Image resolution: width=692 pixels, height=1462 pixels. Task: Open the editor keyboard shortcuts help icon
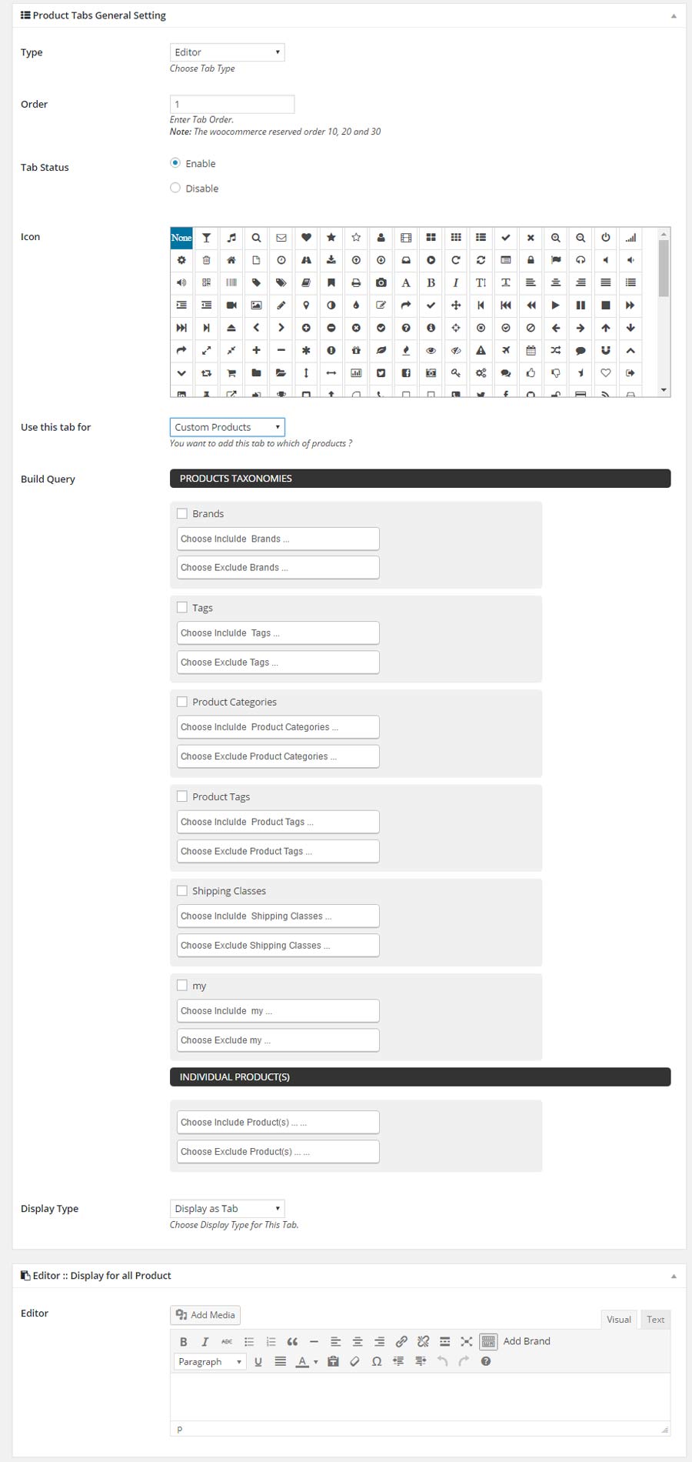coord(486,1361)
